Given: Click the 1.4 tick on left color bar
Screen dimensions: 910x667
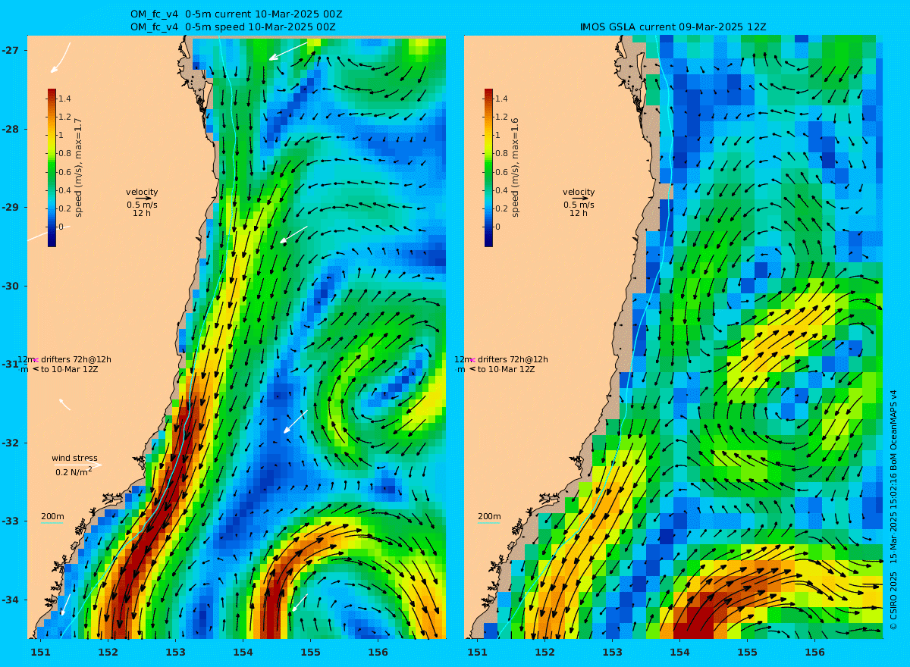Looking at the screenshot, I should click(64, 99).
